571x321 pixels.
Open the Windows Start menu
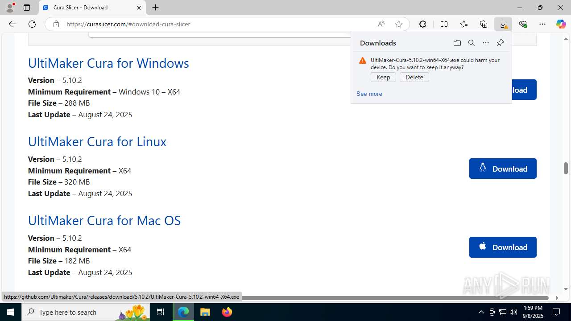tap(11, 312)
